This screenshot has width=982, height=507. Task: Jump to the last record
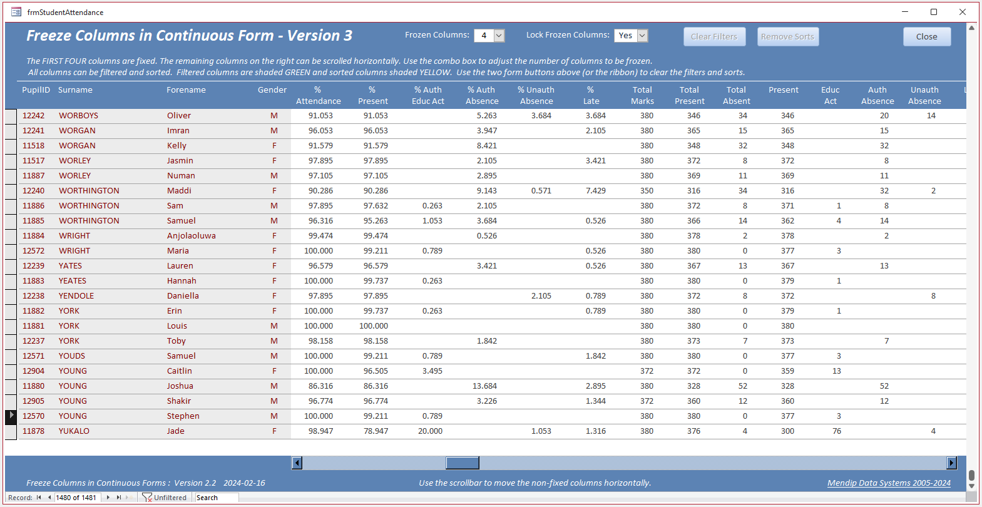pyautogui.click(x=119, y=498)
